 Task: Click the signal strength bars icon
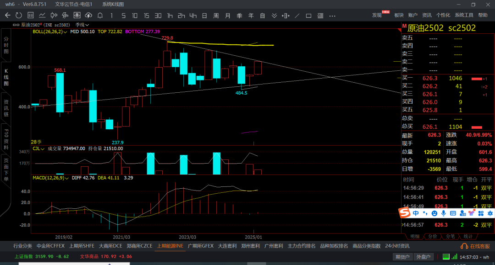[454, 257]
